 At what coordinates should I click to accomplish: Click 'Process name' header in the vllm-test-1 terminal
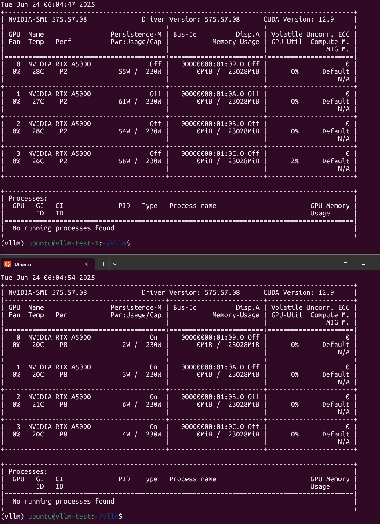click(x=193, y=206)
